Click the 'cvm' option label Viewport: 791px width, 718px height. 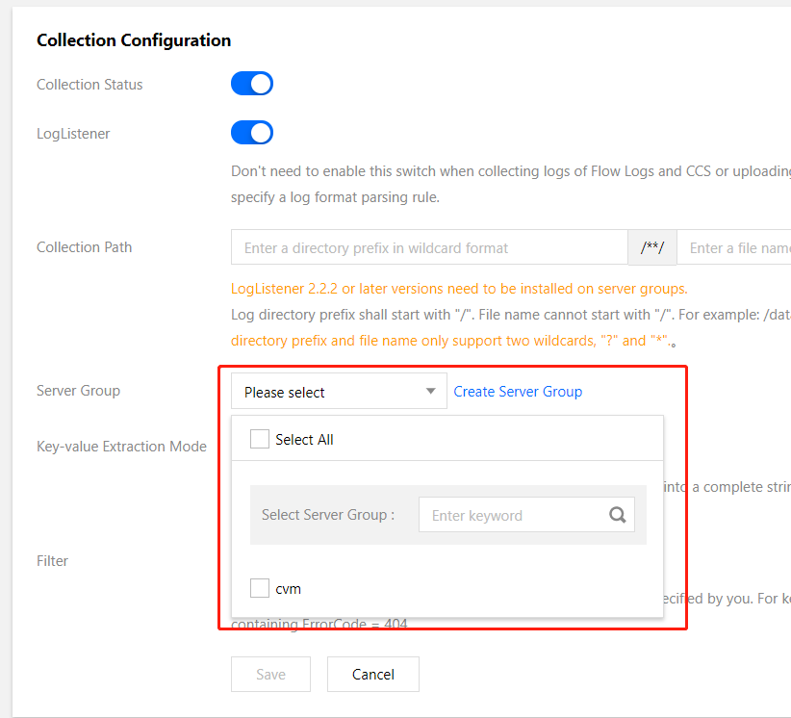point(288,588)
